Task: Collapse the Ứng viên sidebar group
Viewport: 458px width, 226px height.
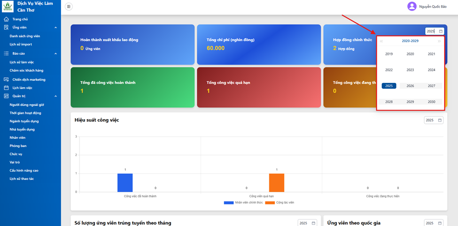Action: pos(56,28)
